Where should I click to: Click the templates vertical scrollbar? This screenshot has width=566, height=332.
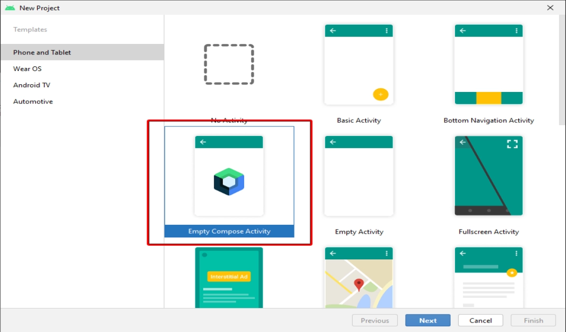coord(562,70)
